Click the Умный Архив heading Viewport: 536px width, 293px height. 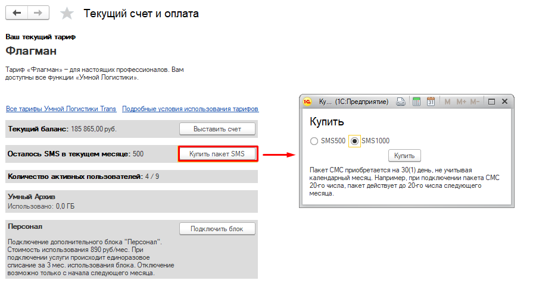(32, 197)
